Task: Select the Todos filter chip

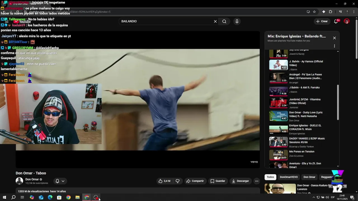Action: tap(270, 177)
